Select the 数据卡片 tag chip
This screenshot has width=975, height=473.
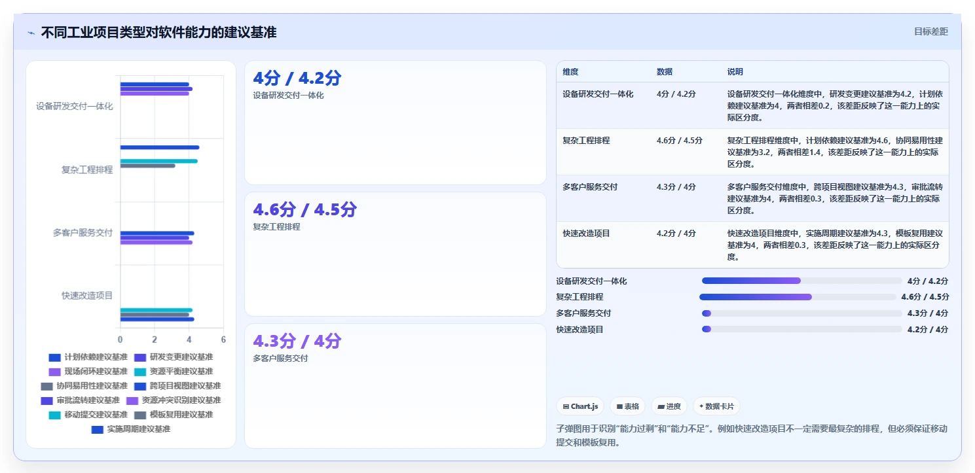[x=716, y=406]
